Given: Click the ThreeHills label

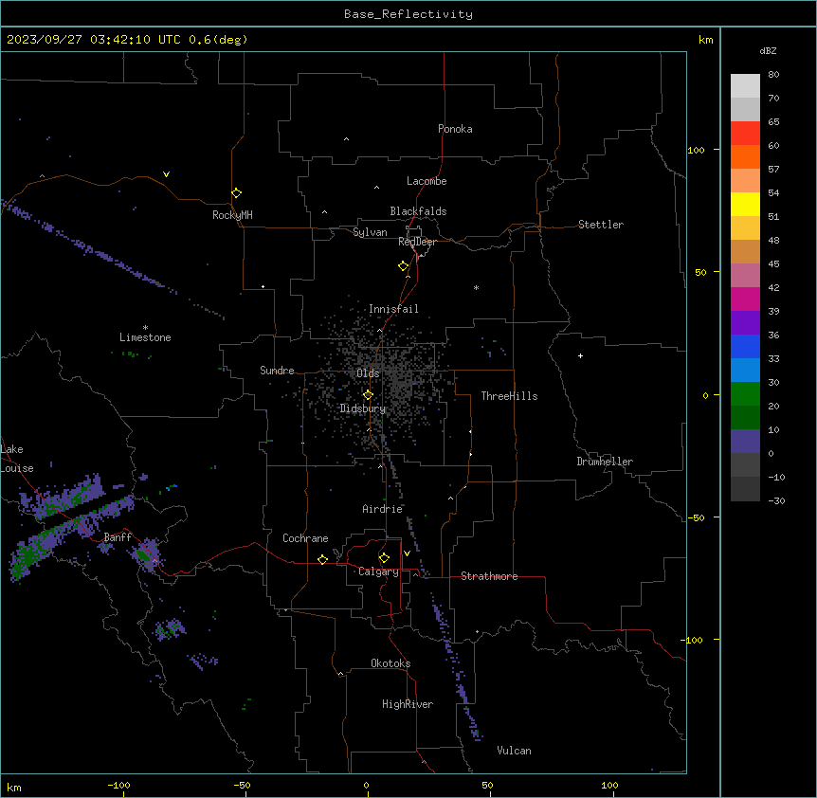Looking at the screenshot, I should point(509,396).
